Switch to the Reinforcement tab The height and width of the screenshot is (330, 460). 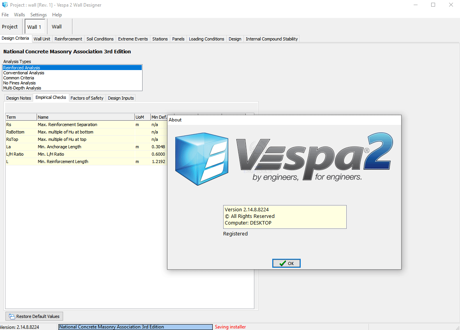click(x=68, y=39)
